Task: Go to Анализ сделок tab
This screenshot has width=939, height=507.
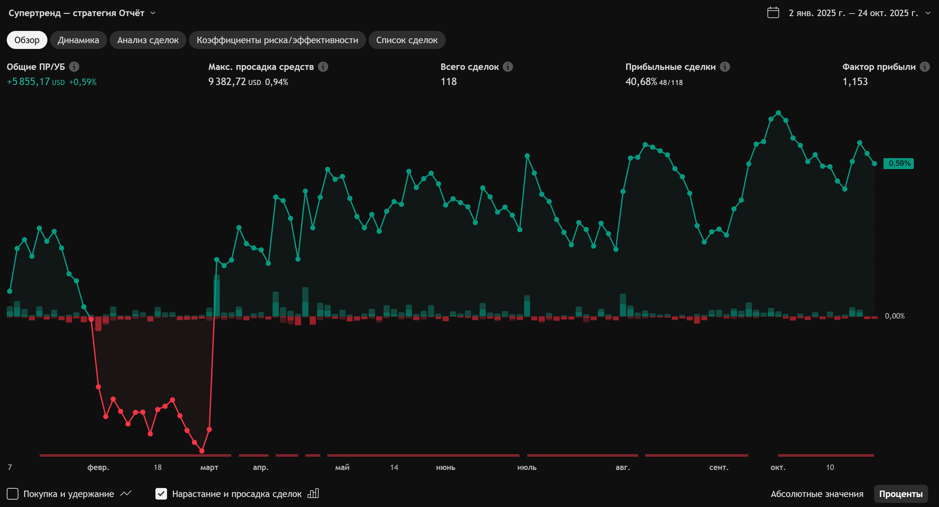Action: click(x=148, y=40)
